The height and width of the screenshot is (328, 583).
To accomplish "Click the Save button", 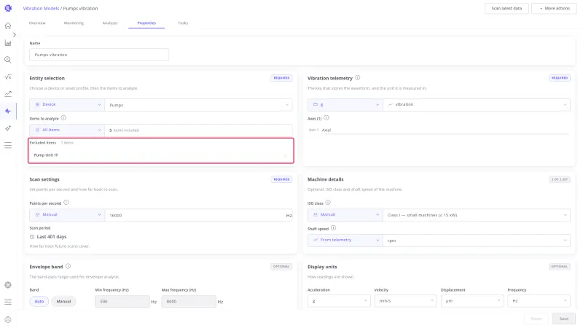I will [x=563, y=319].
